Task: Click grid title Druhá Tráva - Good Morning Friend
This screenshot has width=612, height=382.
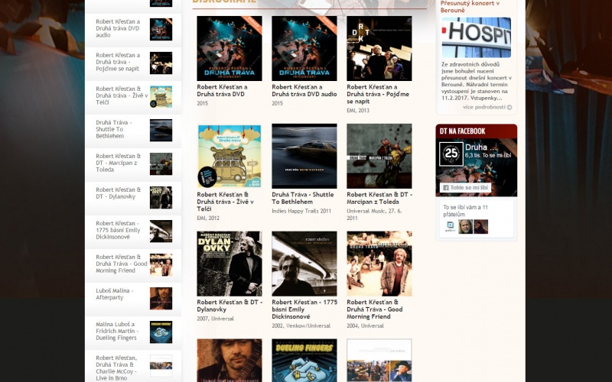Action: (375, 309)
